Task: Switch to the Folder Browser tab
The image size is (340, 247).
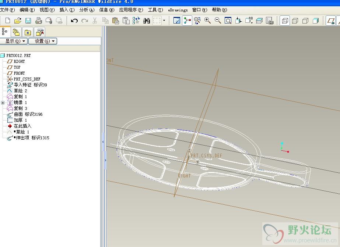Action: tap(16, 32)
